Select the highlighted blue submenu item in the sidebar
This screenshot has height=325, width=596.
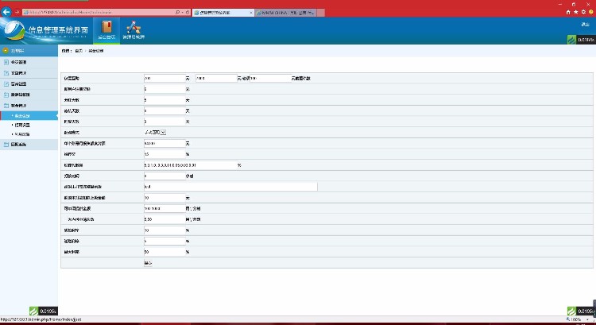[x=29, y=115]
